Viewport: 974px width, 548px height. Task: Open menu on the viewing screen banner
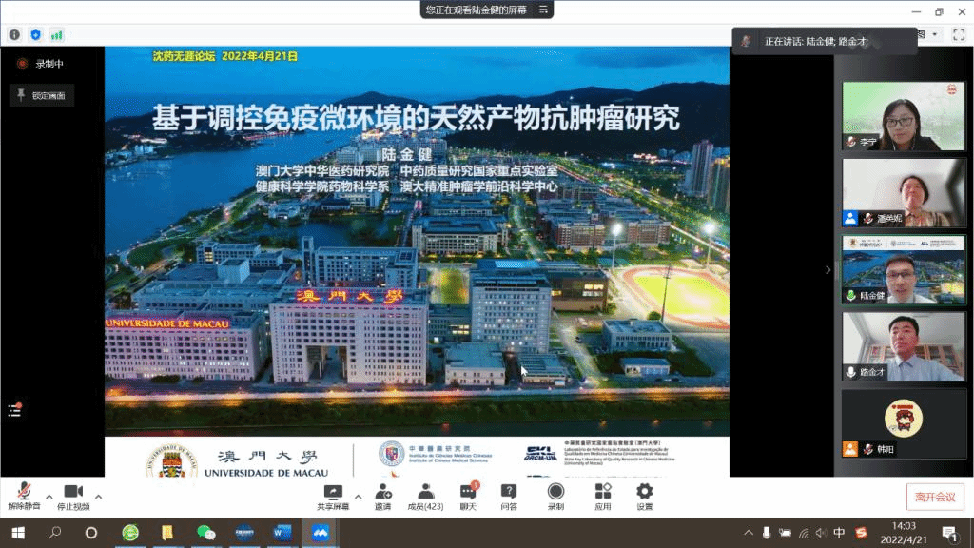543,10
